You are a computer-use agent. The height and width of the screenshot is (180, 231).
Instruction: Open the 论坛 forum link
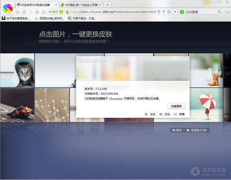(165, 114)
